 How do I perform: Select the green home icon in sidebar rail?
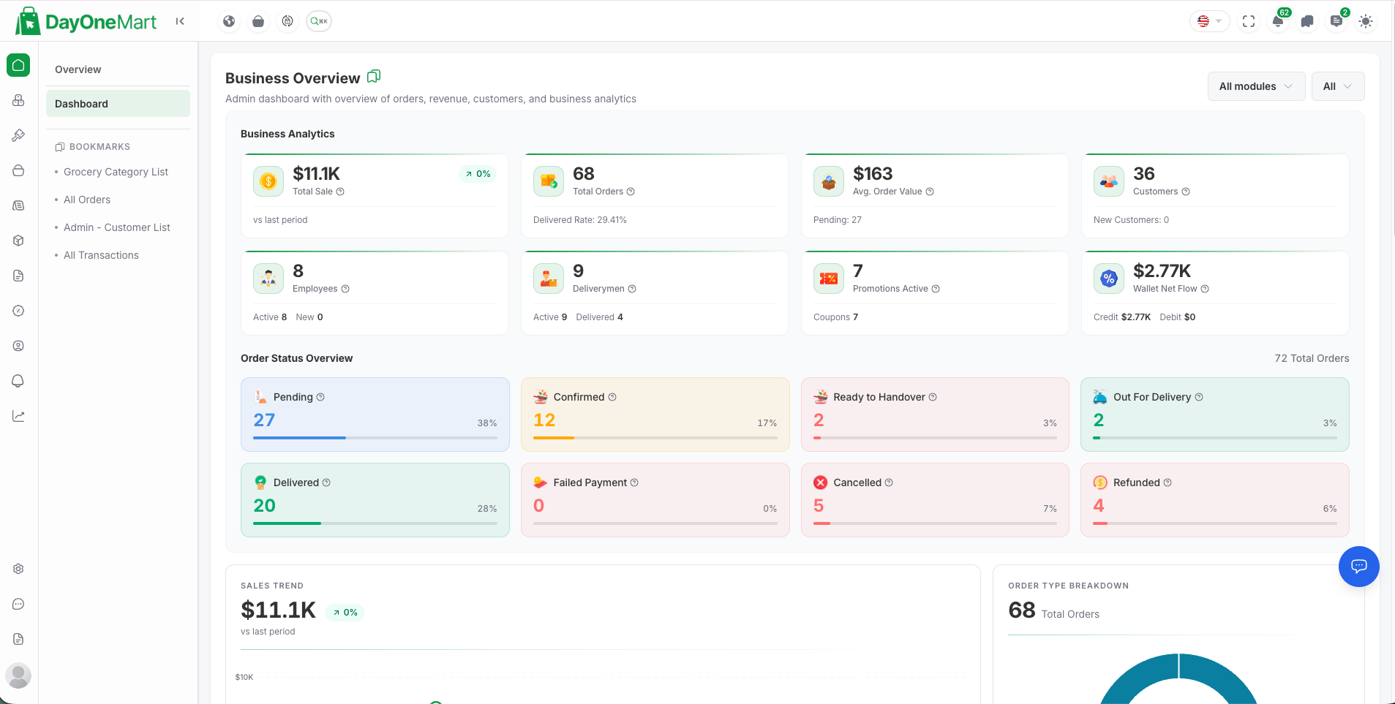(18, 65)
